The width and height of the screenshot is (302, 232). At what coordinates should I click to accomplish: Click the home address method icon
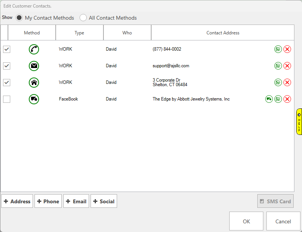[x=34, y=82]
